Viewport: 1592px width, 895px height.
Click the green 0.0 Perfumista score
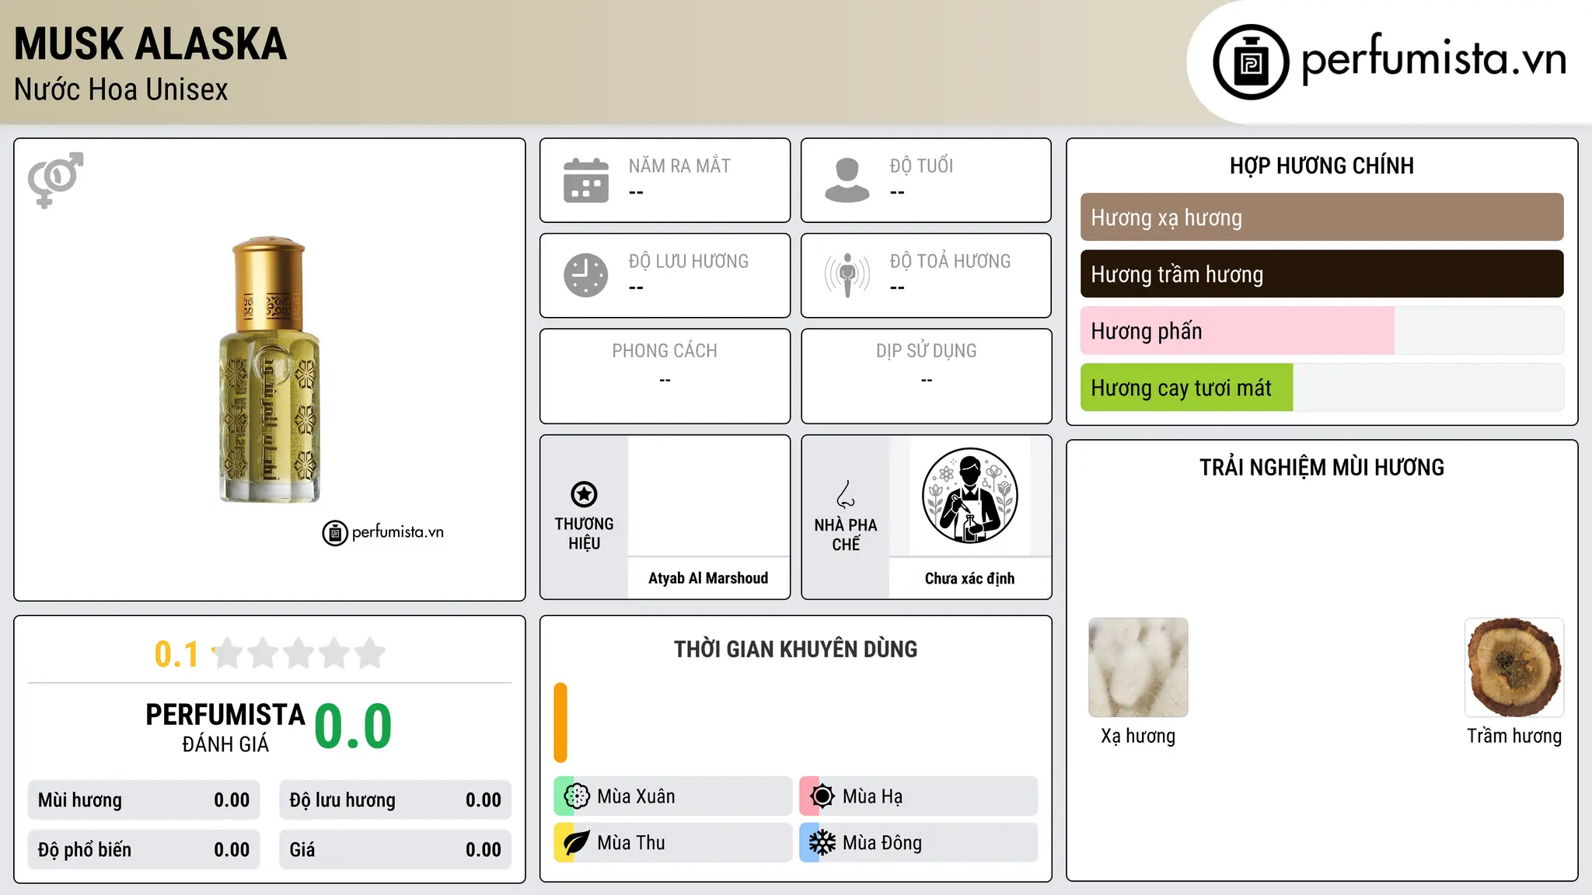coord(353,726)
